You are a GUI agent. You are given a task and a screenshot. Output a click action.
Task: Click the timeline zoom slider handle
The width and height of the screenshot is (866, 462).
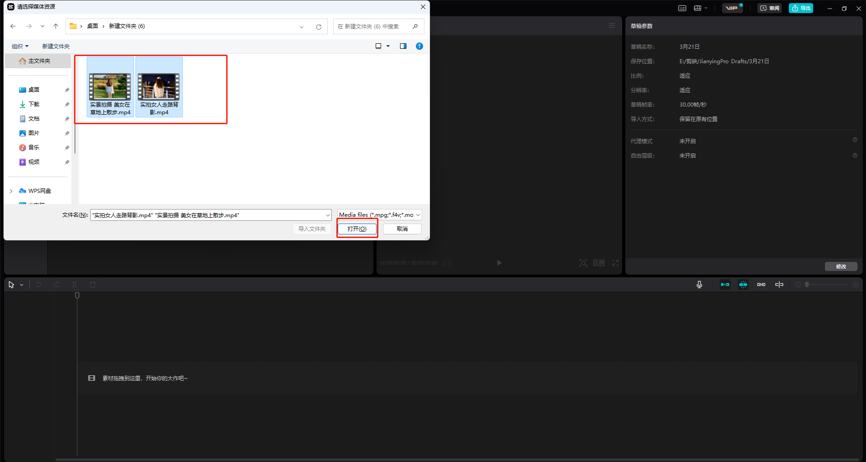[x=807, y=285]
